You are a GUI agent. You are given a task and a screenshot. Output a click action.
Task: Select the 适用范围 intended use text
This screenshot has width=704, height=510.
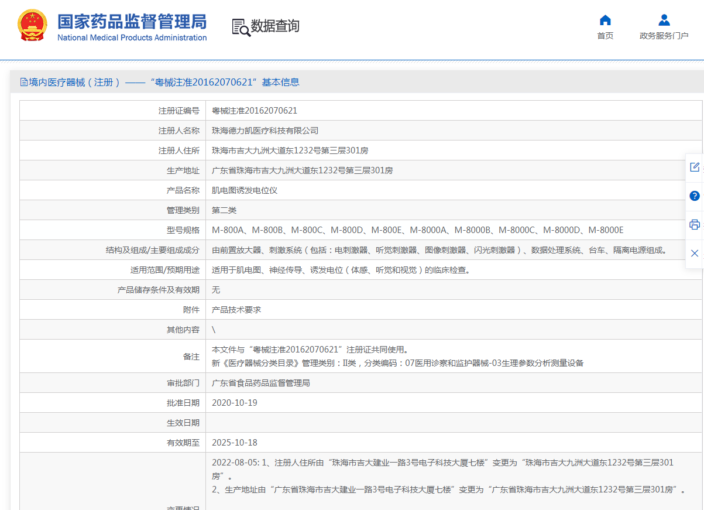coord(341,270)
